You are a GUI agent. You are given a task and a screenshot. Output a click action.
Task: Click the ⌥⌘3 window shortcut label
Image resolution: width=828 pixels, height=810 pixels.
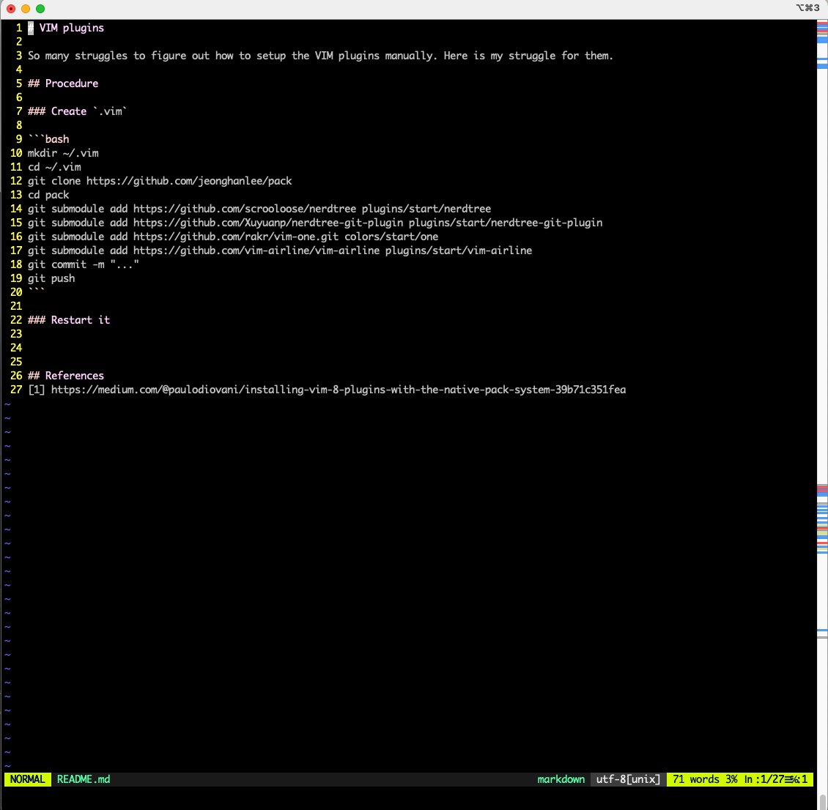807,8
